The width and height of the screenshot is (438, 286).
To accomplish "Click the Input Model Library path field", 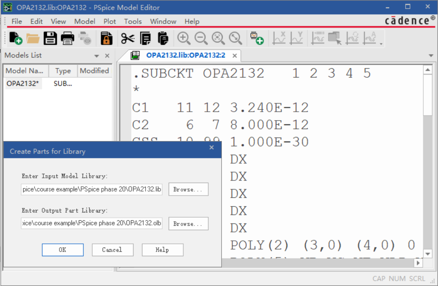I will point(91,189).
